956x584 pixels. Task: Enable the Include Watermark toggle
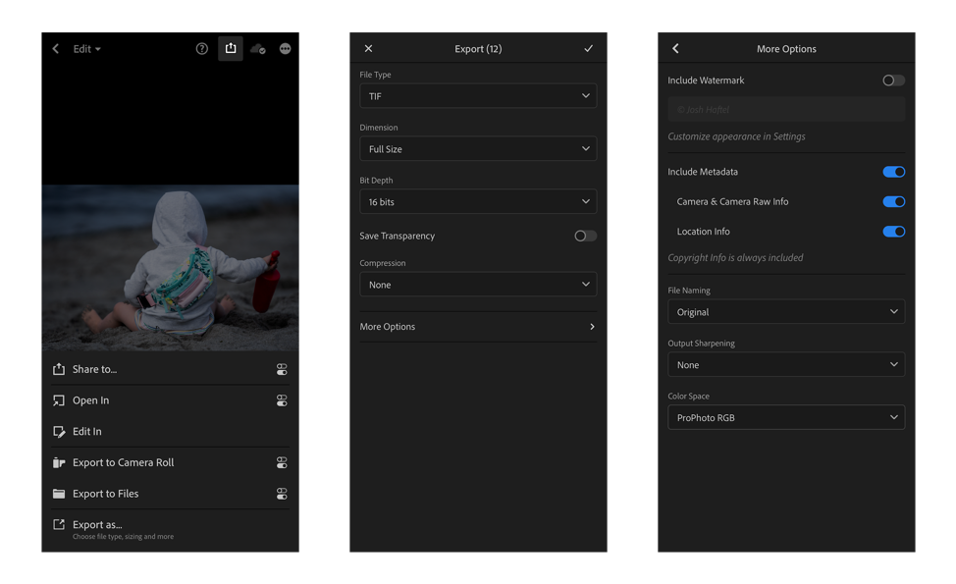pyautogui.click(x=893, y=80)
